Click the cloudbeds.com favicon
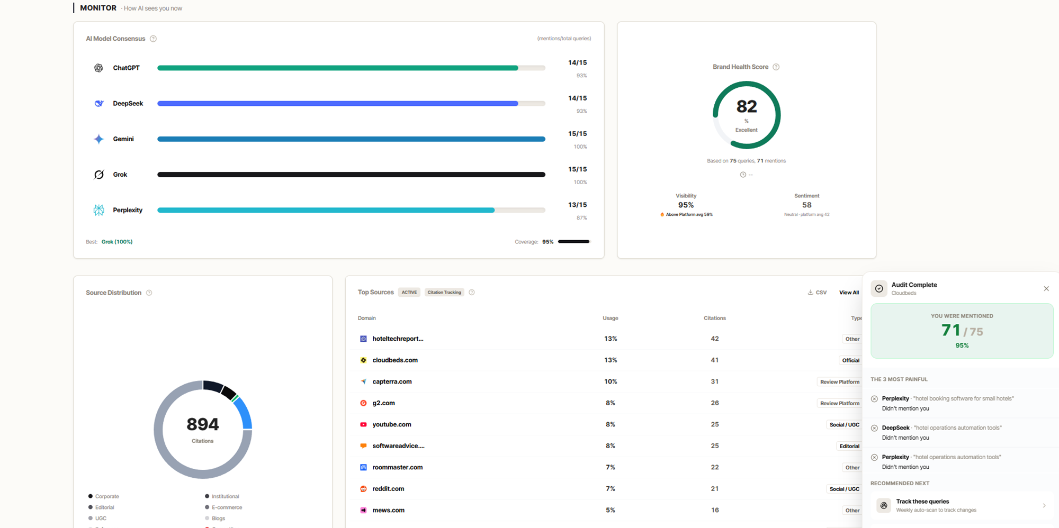 coord(363,360)
